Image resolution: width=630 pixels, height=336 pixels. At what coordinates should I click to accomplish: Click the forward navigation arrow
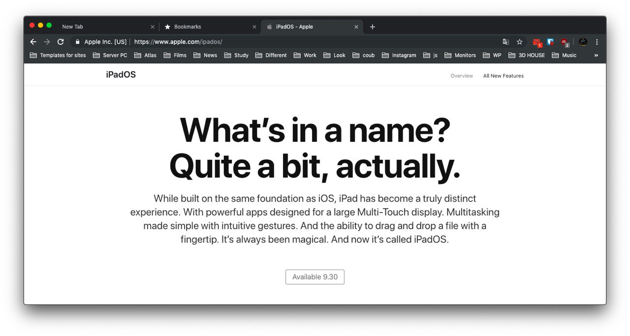(47, 42)
